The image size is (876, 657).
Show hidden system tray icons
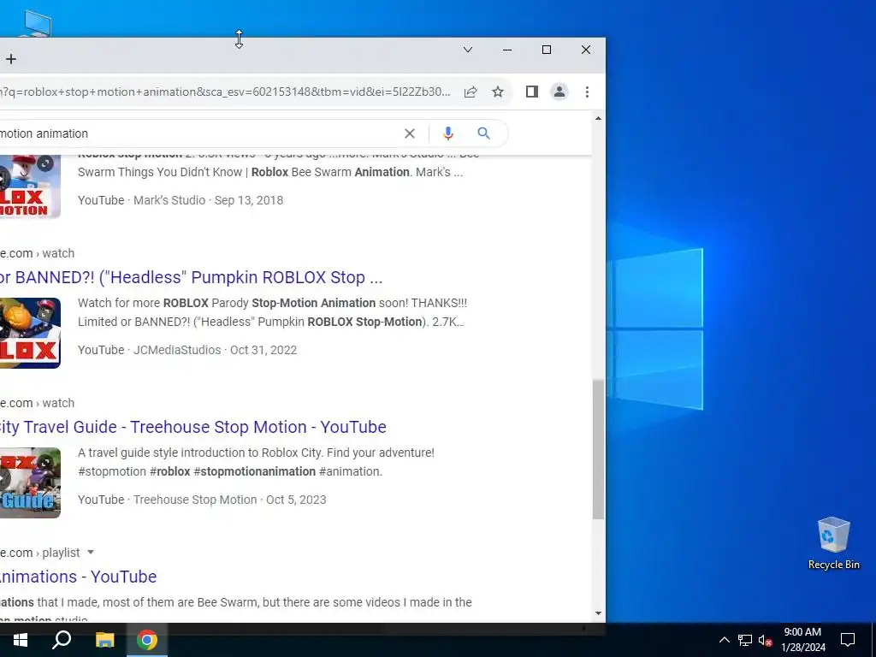coord(724,640)
